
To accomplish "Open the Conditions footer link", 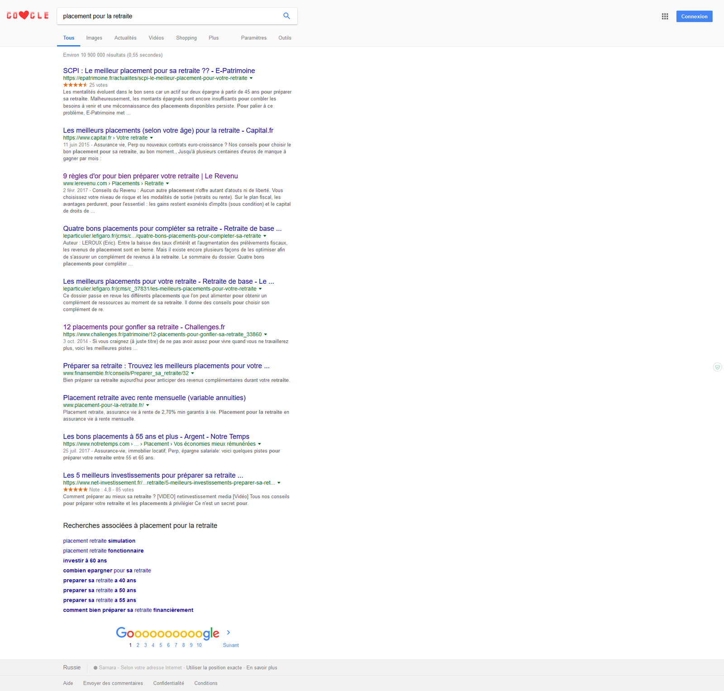I will [x=206, y=683].
